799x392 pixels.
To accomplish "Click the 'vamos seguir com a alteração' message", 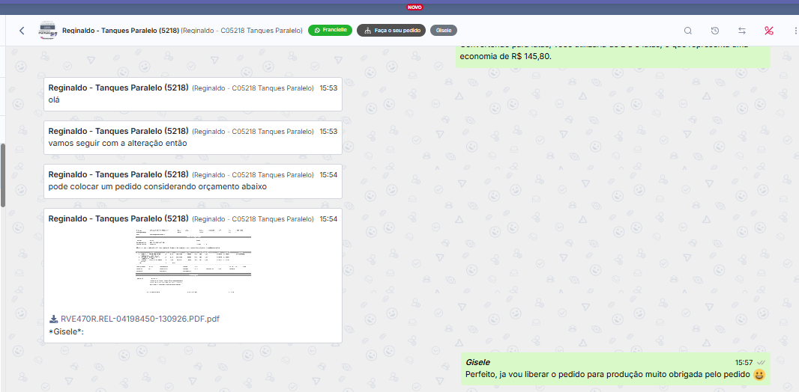I will [x=193, y=138].
